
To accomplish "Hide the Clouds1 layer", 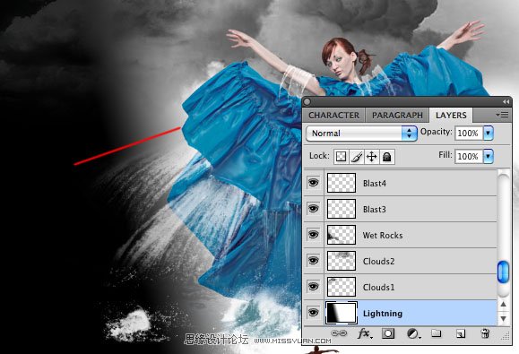I will point(313,287).
